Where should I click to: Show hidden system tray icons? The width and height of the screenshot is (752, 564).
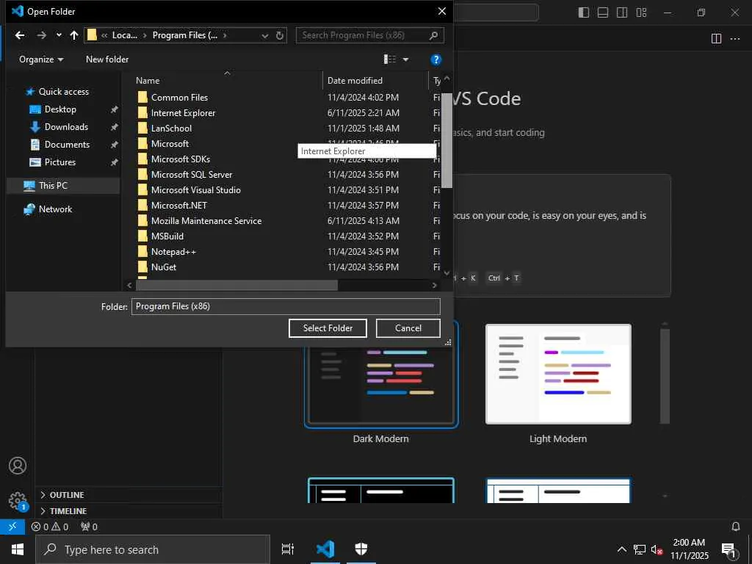621,549
